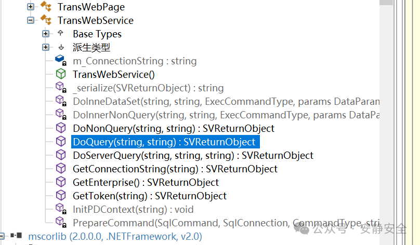Collapse the TransWebService node
The height and width of the screenshot is (245, 420).
[x=31, y=20]
